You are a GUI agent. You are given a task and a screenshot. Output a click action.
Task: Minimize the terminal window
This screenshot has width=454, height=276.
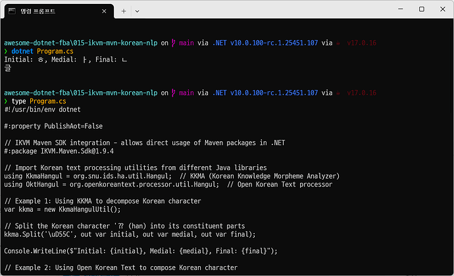pos(401,9)
